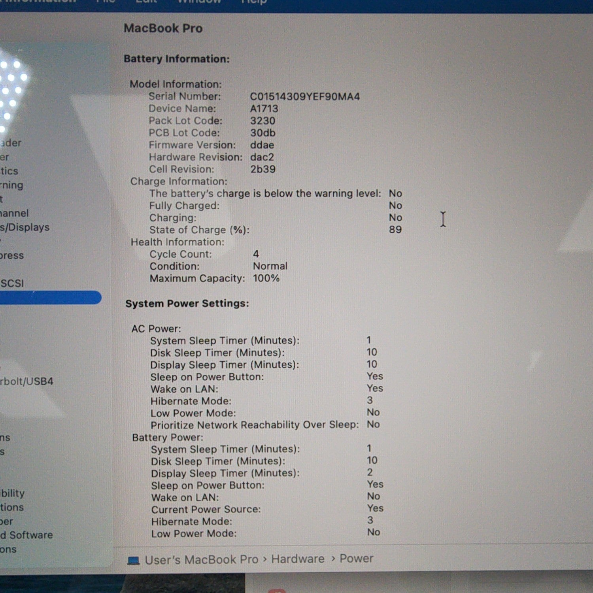Viewport: 593px width, 593px height.
Task: Click AC Power Wake on LAN value Yes
Action: point(374,388)
